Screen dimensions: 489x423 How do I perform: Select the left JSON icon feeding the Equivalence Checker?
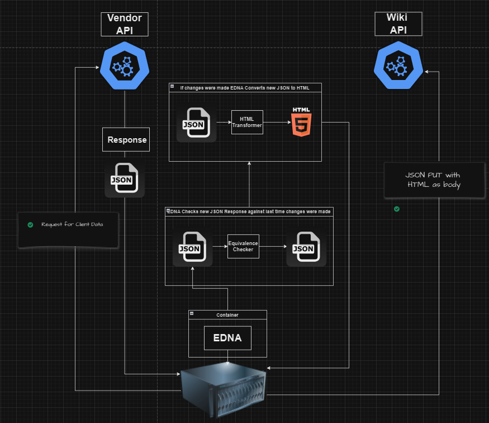pyautogui.click(x=192, y=247)
